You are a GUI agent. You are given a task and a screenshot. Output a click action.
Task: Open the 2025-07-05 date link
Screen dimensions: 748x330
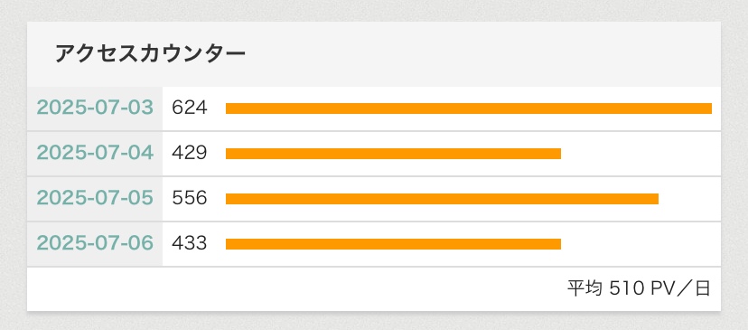pos(95,198)
